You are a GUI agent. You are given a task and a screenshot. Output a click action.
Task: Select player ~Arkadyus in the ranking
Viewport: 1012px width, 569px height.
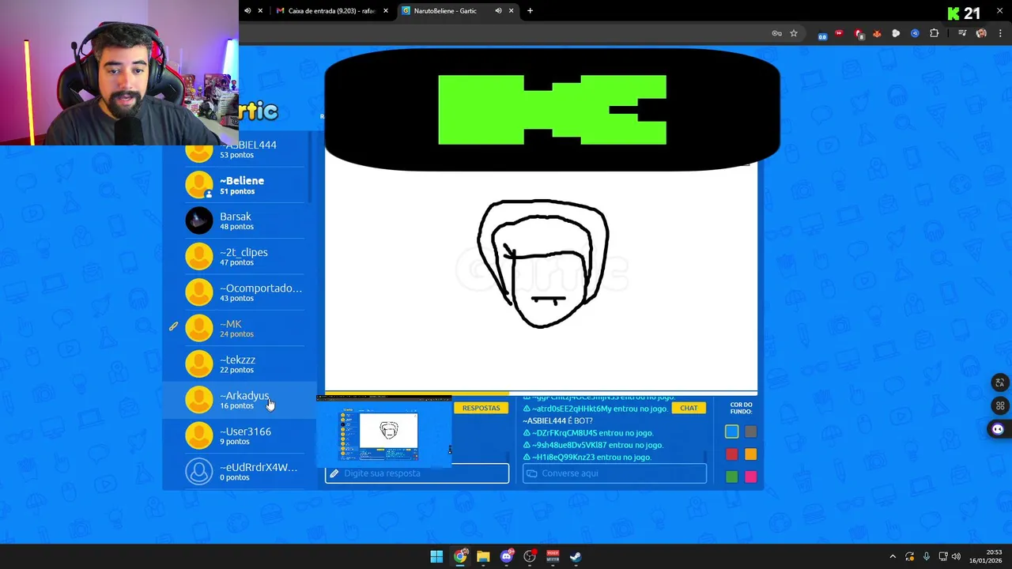245,400
